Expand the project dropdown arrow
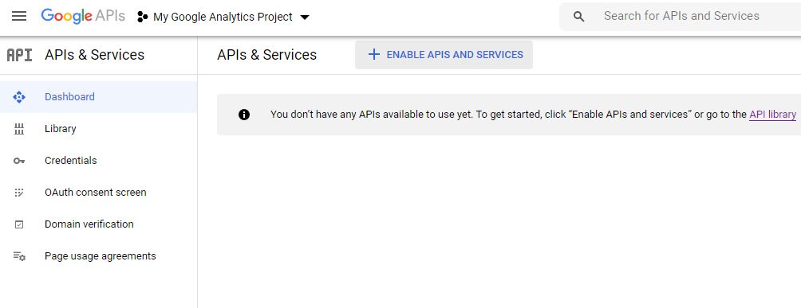Screen dimensions: 801x308 pyautogui.click(x=305, y=18)
